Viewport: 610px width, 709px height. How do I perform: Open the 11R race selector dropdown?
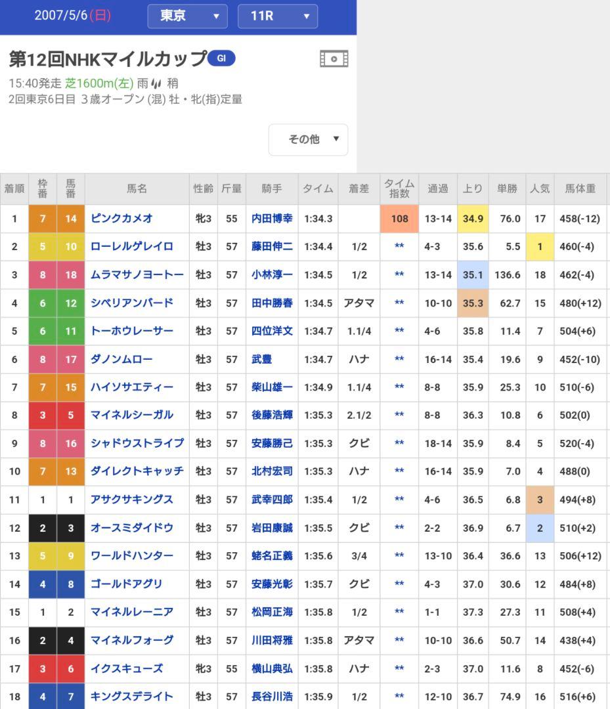[x=277, y=16]
